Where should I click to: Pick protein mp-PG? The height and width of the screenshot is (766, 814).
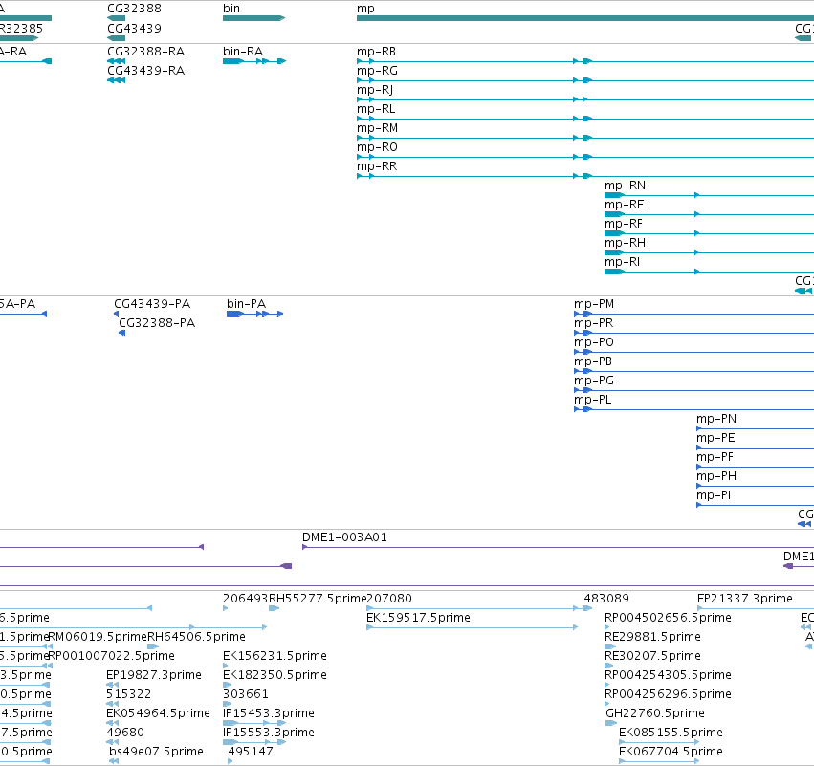[x=594, y=381]
